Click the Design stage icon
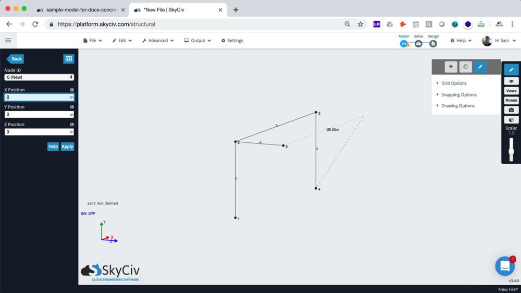Screen dimensions: 521x293 click(433, 44)
